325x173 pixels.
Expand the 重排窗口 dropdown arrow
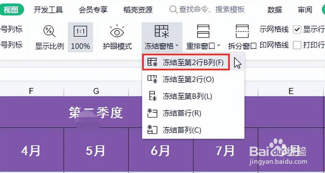219,45
